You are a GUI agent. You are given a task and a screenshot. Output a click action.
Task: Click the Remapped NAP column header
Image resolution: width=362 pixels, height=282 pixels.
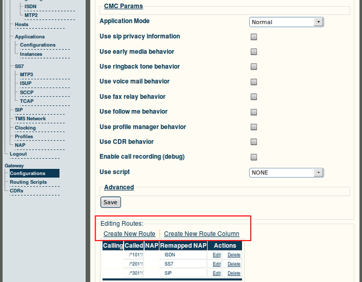click(183, 245)
